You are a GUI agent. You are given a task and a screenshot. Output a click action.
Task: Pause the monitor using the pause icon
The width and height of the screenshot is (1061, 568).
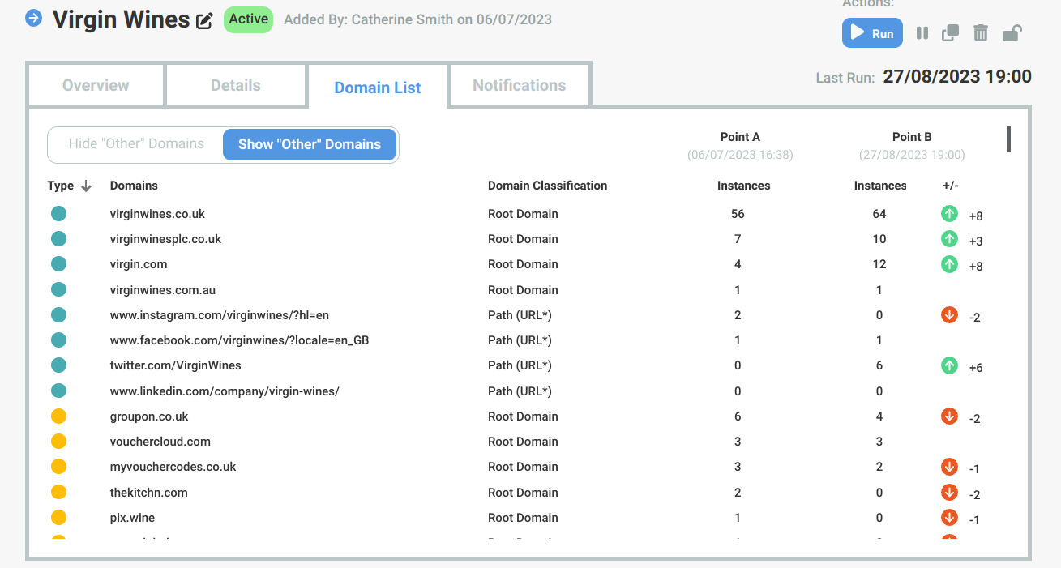pyautogui.click(x=922, y=33)
